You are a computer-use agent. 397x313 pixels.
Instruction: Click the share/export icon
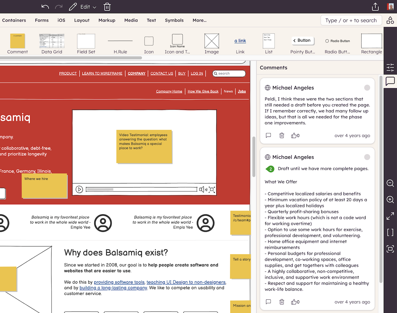point(375,7)
